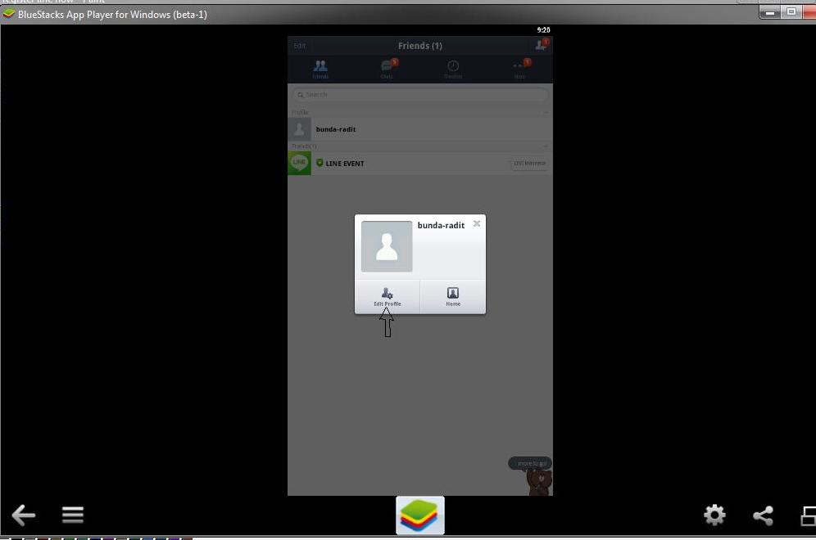Select the LINE EVENT friend row
Screen dimensions: 816x540
tap(420, 163)
